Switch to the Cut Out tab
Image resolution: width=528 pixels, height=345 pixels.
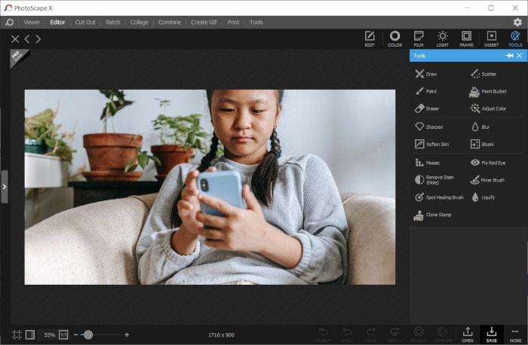(x=85, y=22)
